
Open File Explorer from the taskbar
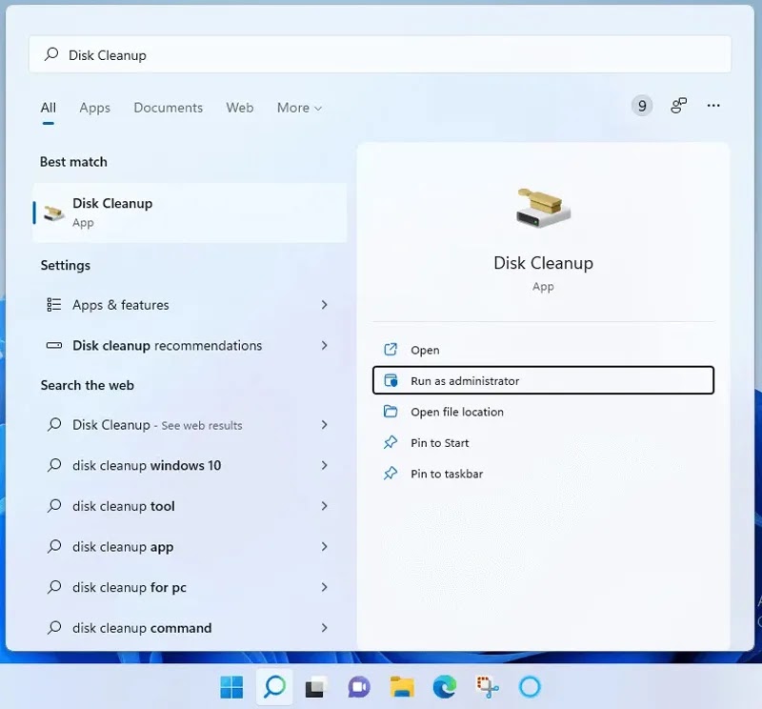click(x=402, y=687)
